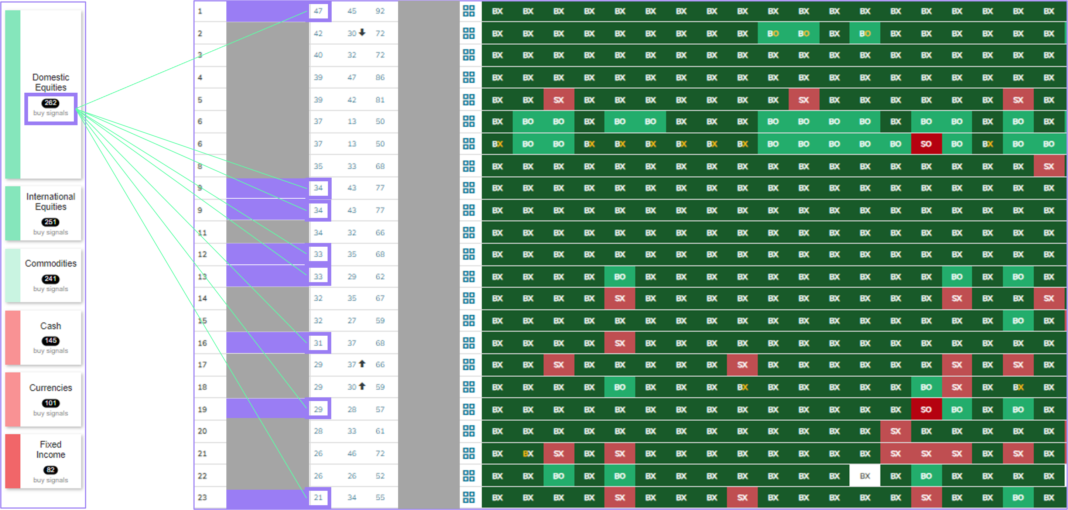Select the Domestic Equities asset class card

pyautogui.click(x=44, y=95)
